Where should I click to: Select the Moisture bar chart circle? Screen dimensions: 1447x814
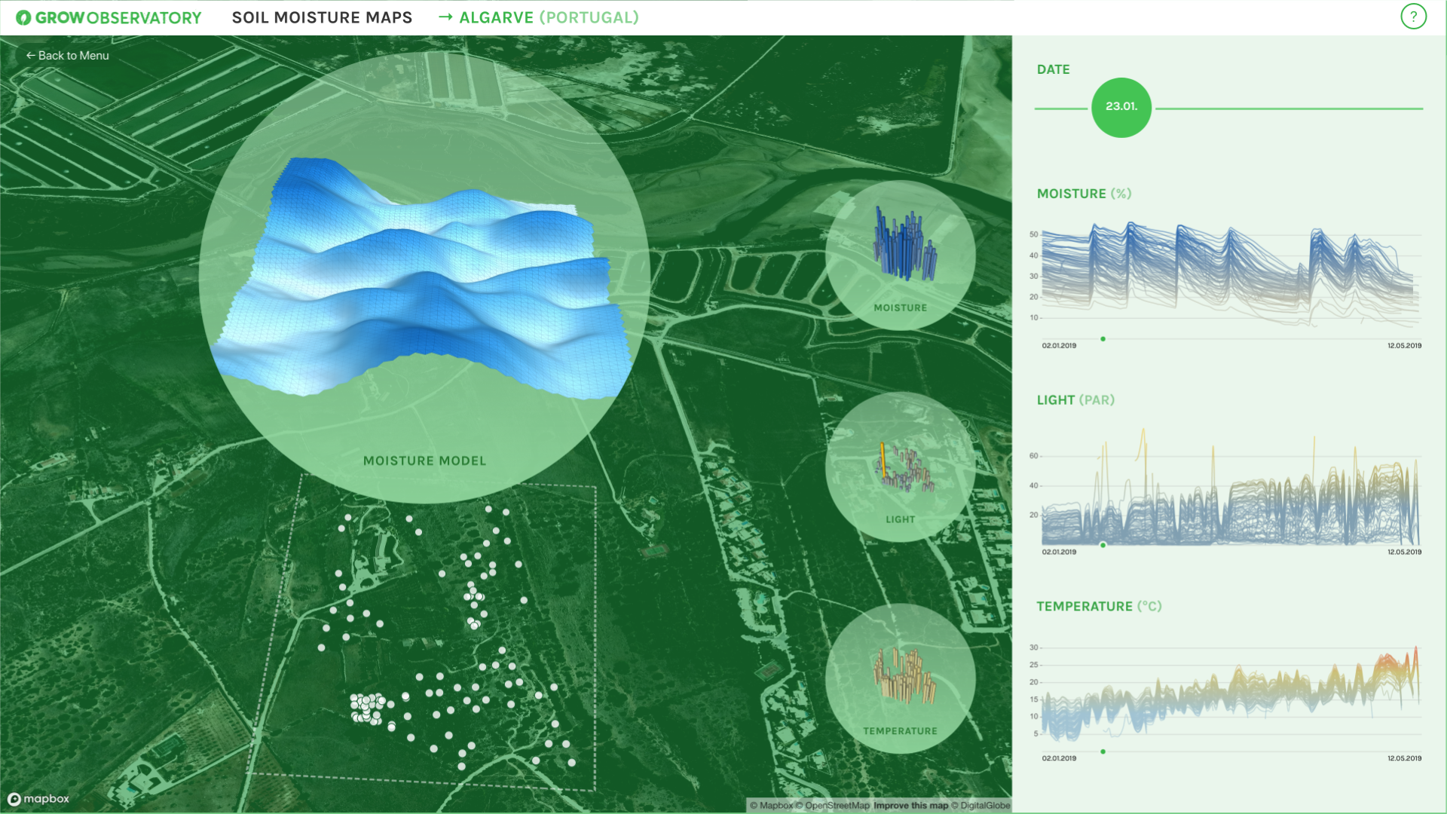point(900,256)
